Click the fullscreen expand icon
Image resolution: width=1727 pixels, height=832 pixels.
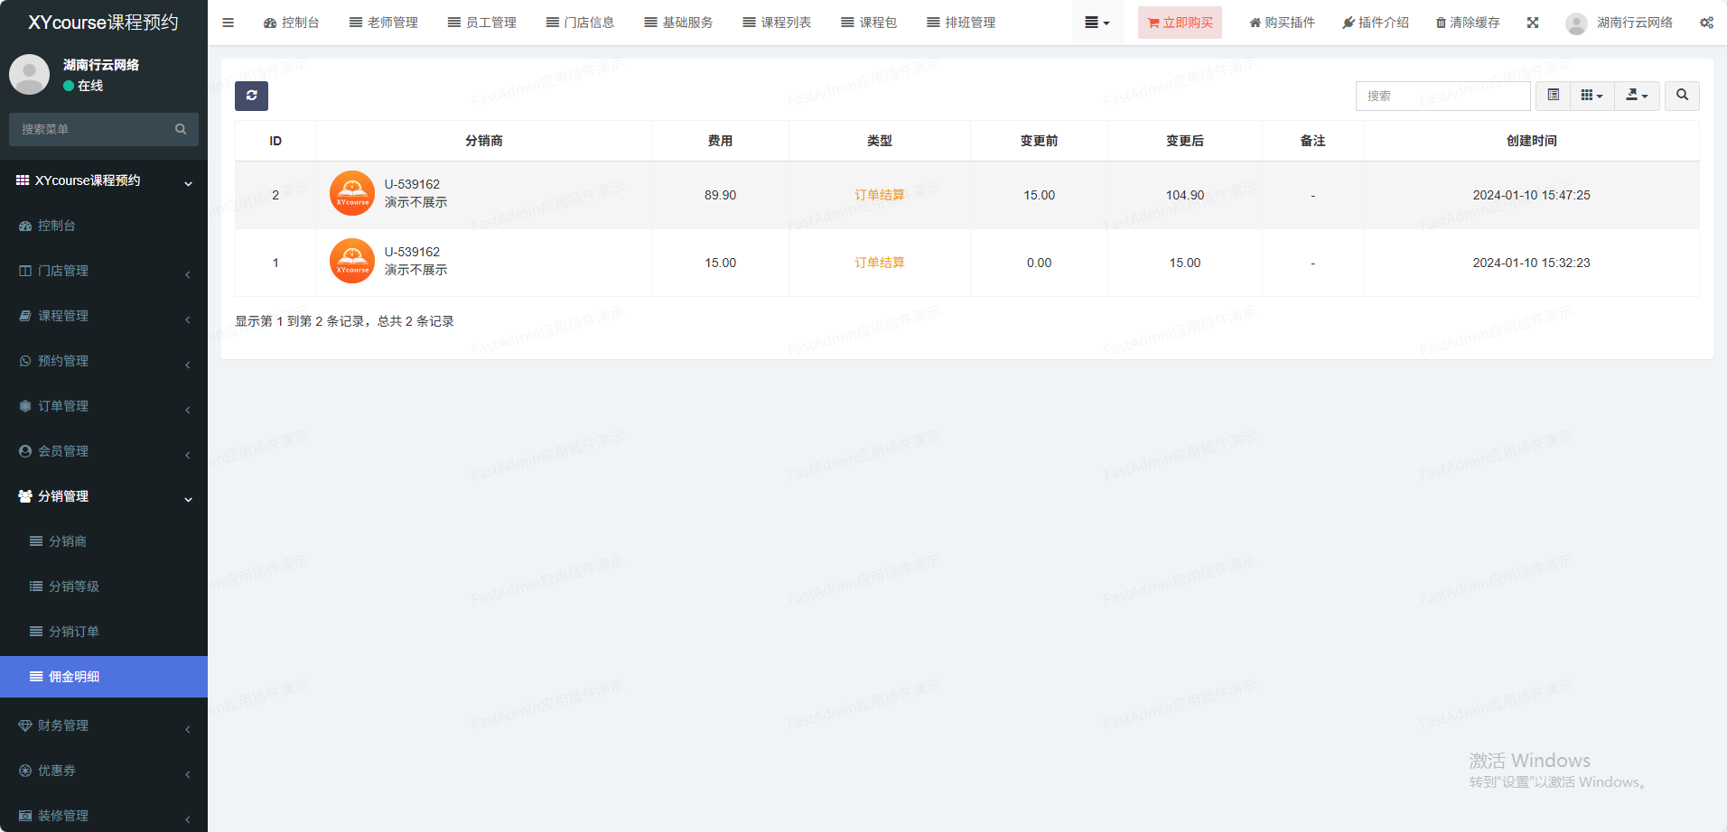(1533, 23)
